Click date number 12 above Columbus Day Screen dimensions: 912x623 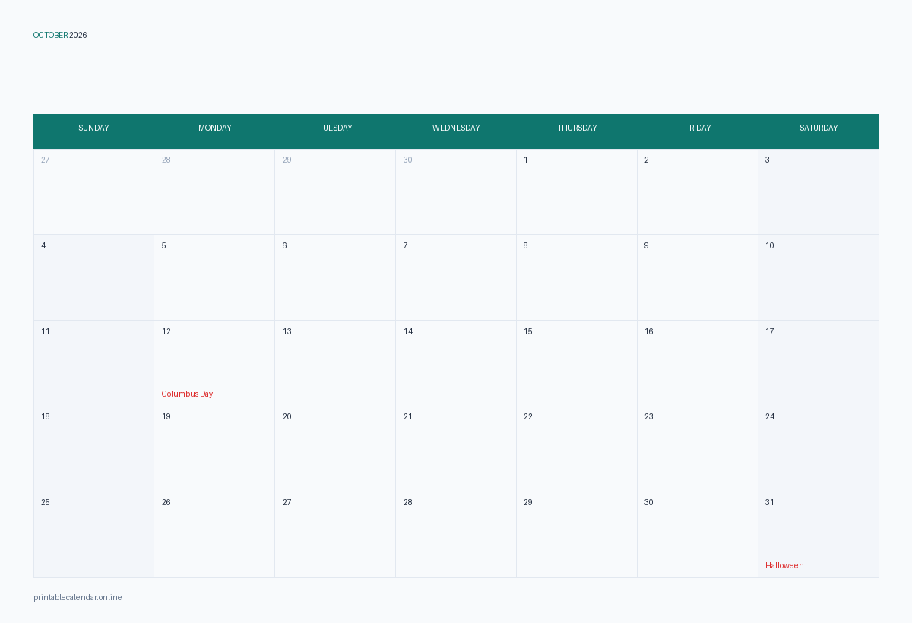pos(166,331)
